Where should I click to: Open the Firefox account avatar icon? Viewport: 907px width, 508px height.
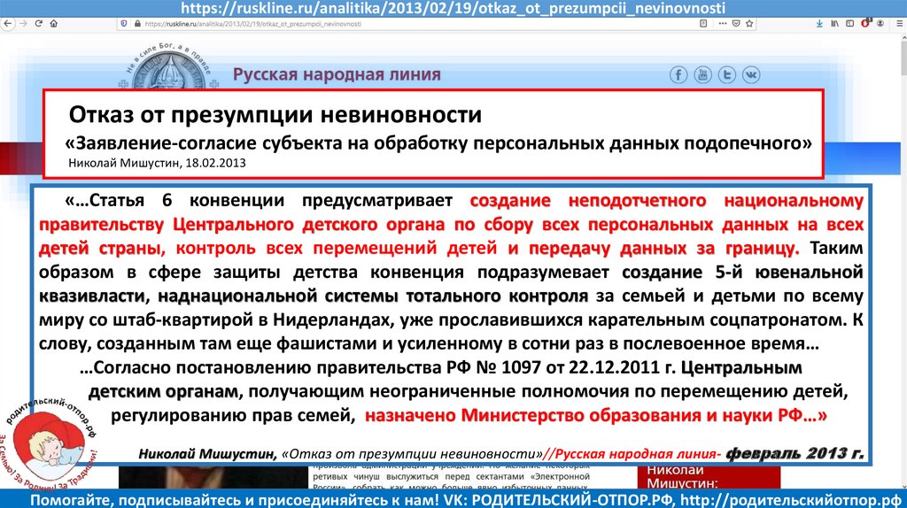(880, 24)
